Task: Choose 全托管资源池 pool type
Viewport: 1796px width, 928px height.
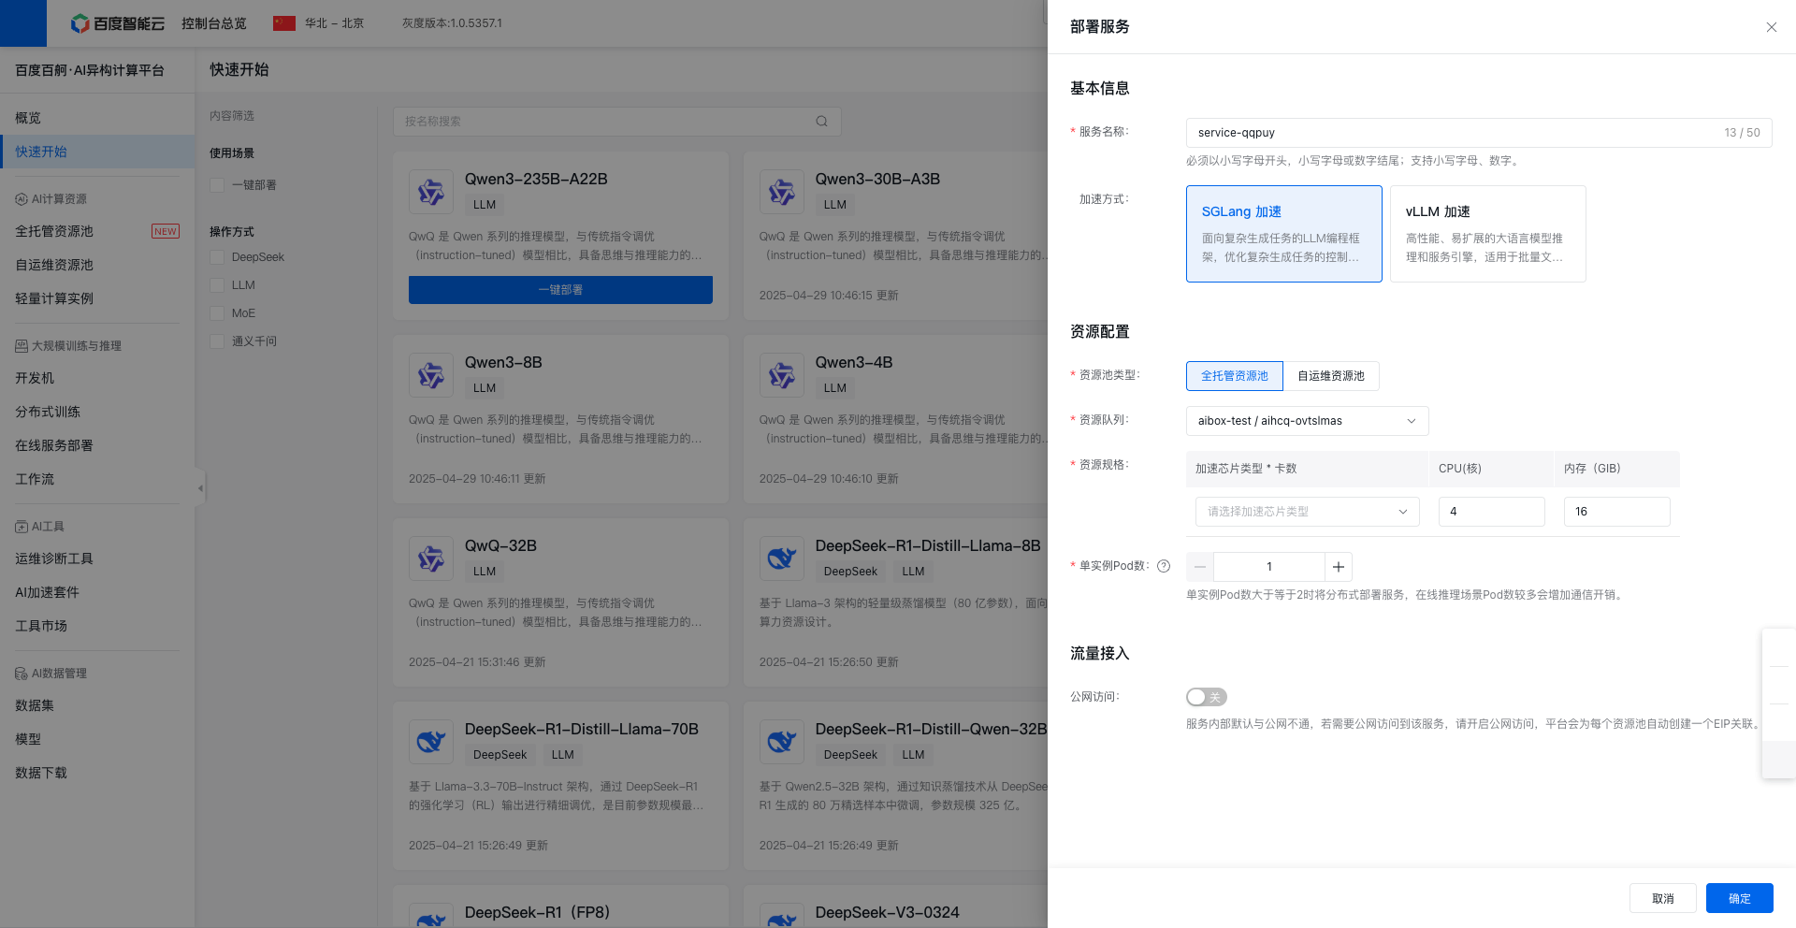Action: (1235, 376)
